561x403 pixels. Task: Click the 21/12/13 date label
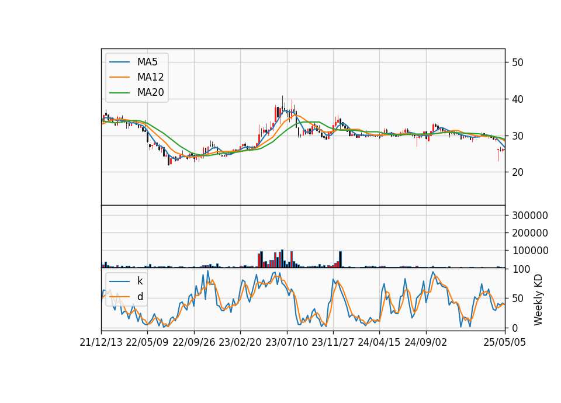pos(101,342)
